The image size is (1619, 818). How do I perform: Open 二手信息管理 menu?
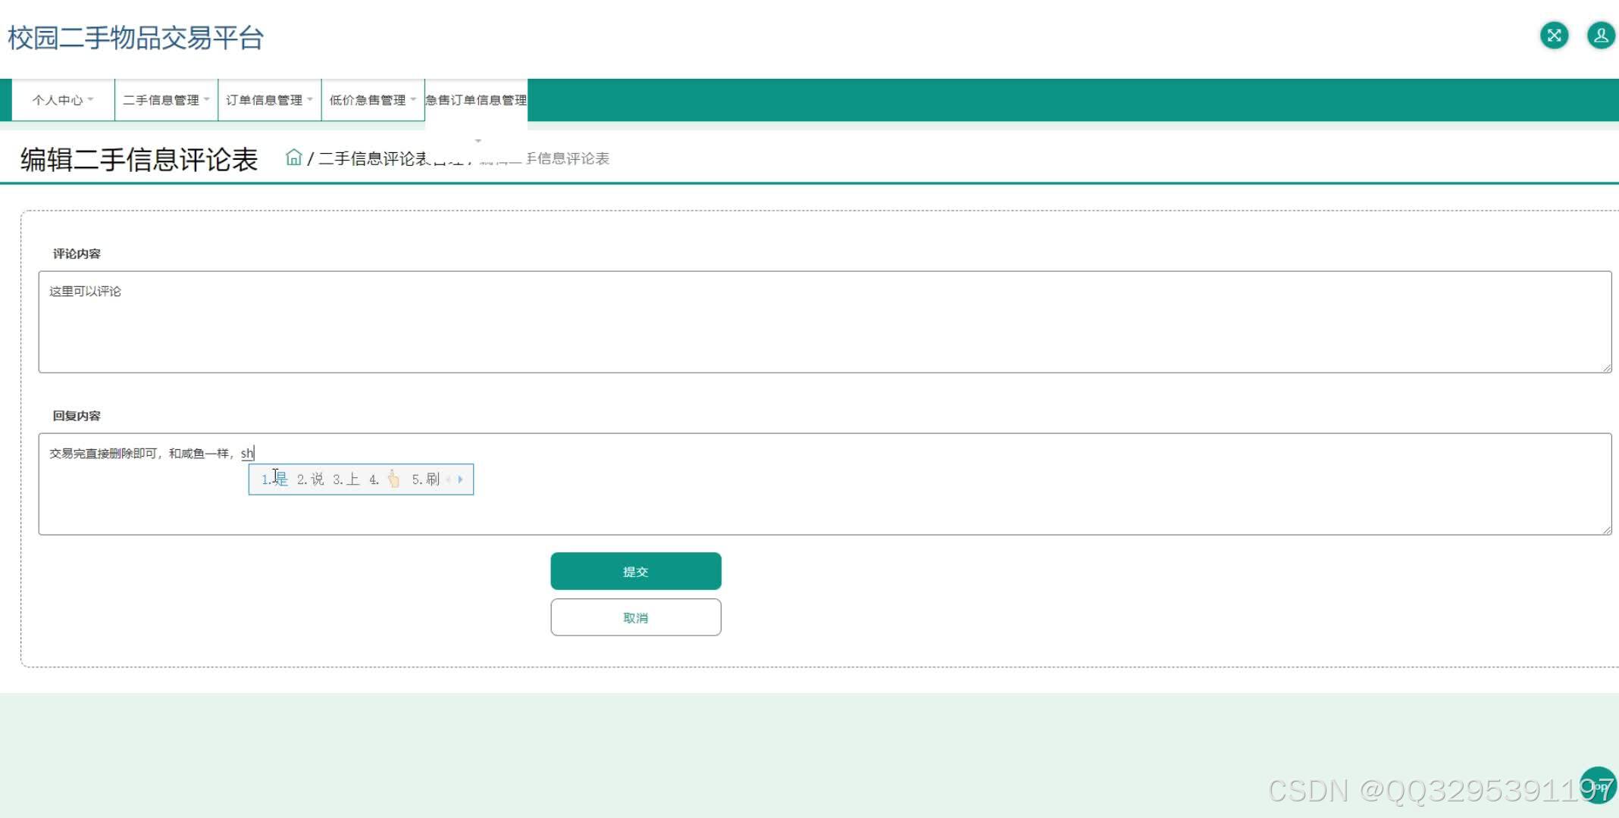(x=166, y=100)
